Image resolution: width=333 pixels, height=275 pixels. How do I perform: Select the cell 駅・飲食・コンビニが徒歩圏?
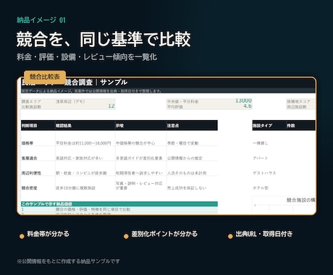pos(81,173)
